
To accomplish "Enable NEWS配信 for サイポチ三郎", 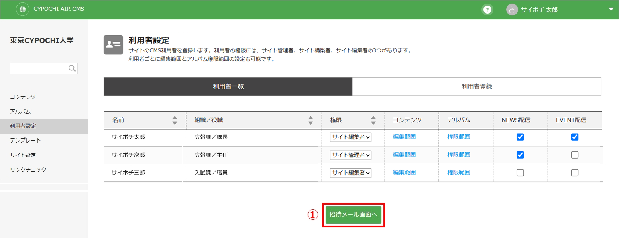I will click(x=520, y=172).
